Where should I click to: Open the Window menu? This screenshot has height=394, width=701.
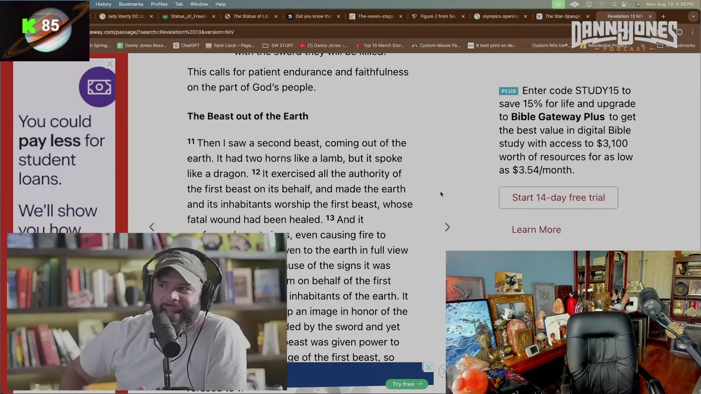click(199, 4)
